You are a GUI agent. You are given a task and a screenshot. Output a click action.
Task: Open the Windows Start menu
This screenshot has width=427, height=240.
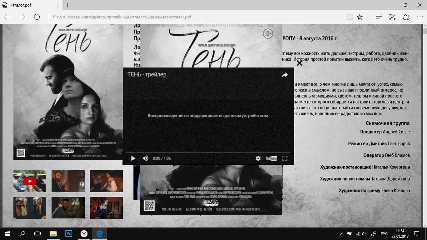tap(7, 234)
